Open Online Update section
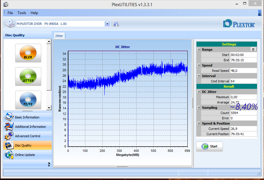The width and height of the screenshot is (264, 180). point(27,155)
